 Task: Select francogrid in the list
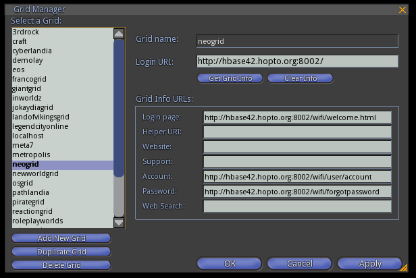click(x=30, y=79)
